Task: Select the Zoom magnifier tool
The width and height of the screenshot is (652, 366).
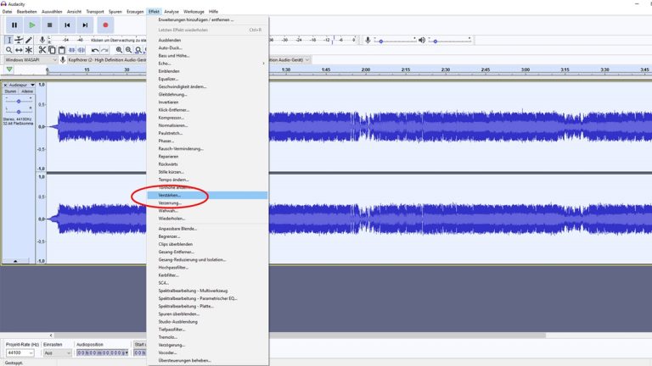Action: point(8,50)
